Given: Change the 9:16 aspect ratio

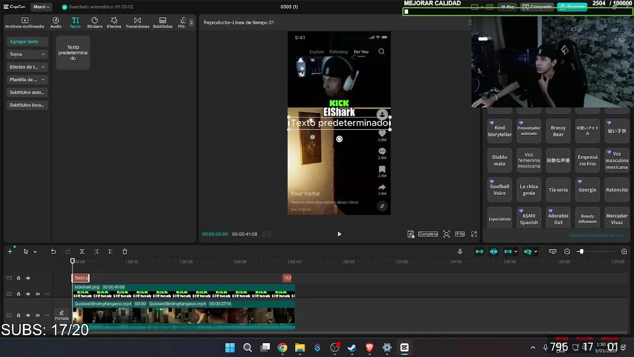Looking at the screenshot, I should click(460, 234).
